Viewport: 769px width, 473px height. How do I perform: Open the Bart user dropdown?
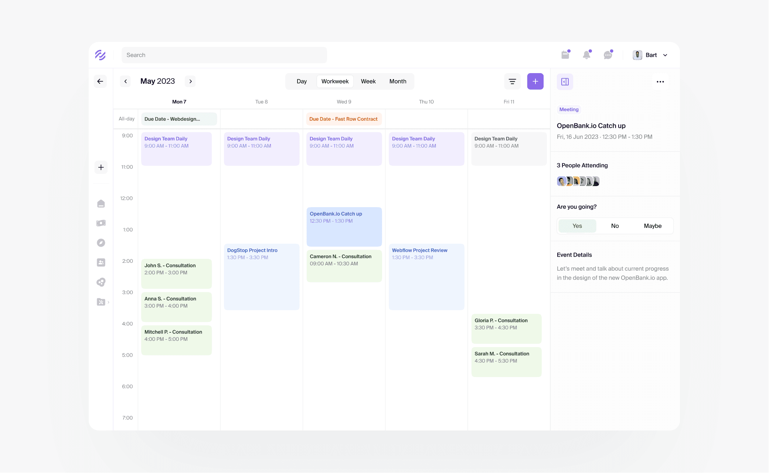651,55
